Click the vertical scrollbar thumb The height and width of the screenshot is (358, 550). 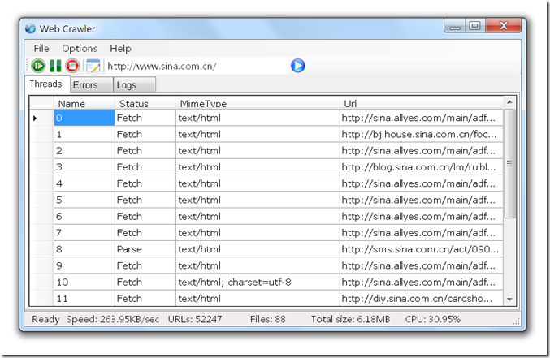(x=509, y=163)
